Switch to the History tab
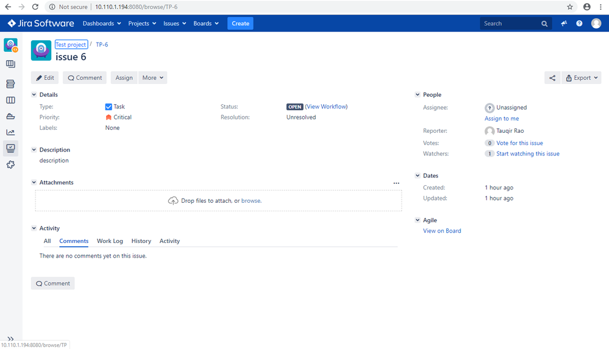 click(141, 241)
